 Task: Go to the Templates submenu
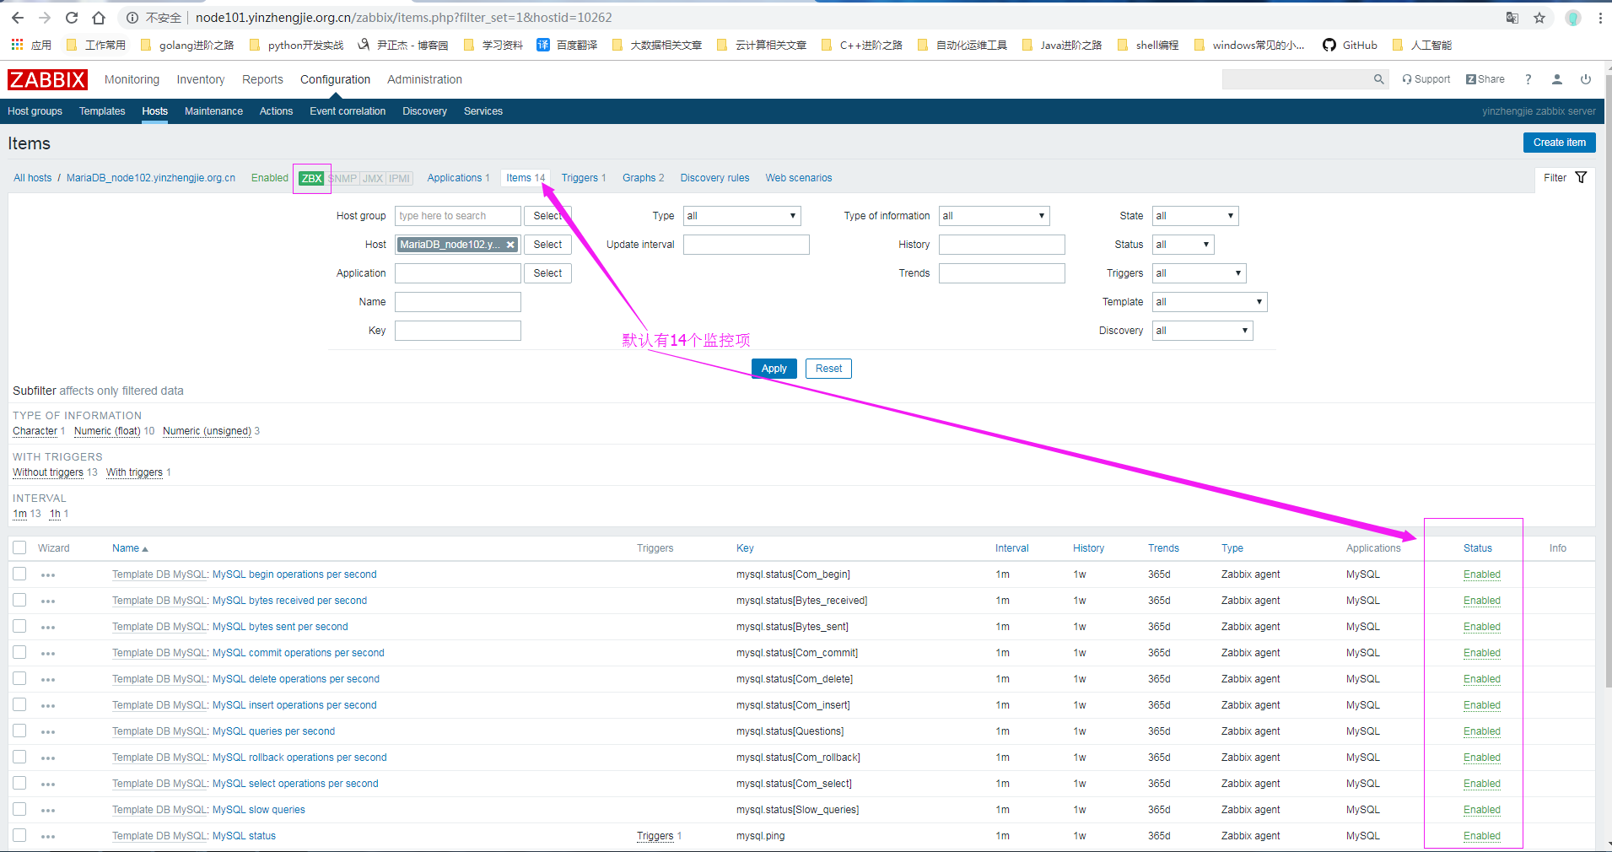(102, 111)
